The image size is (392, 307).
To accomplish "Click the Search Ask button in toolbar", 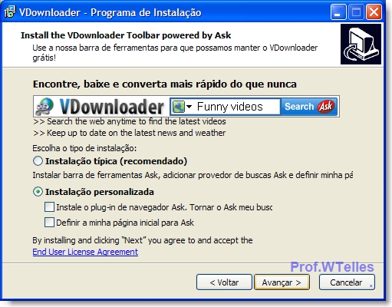I will [309, 107].
